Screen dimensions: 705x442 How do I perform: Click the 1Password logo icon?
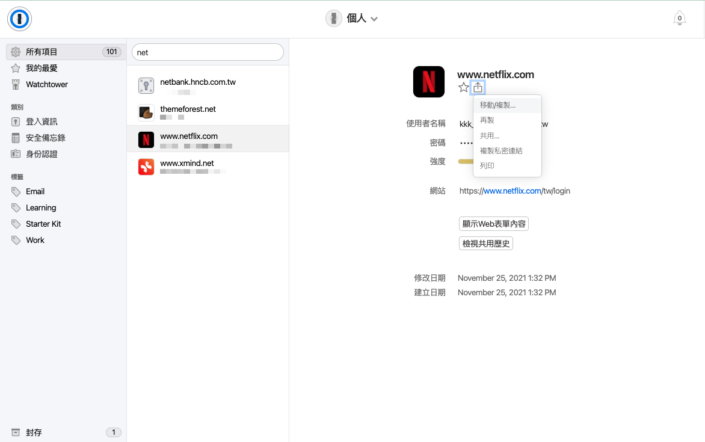(19, 19)
